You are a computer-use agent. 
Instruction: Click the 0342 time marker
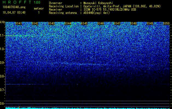click(x=35, y=23)
